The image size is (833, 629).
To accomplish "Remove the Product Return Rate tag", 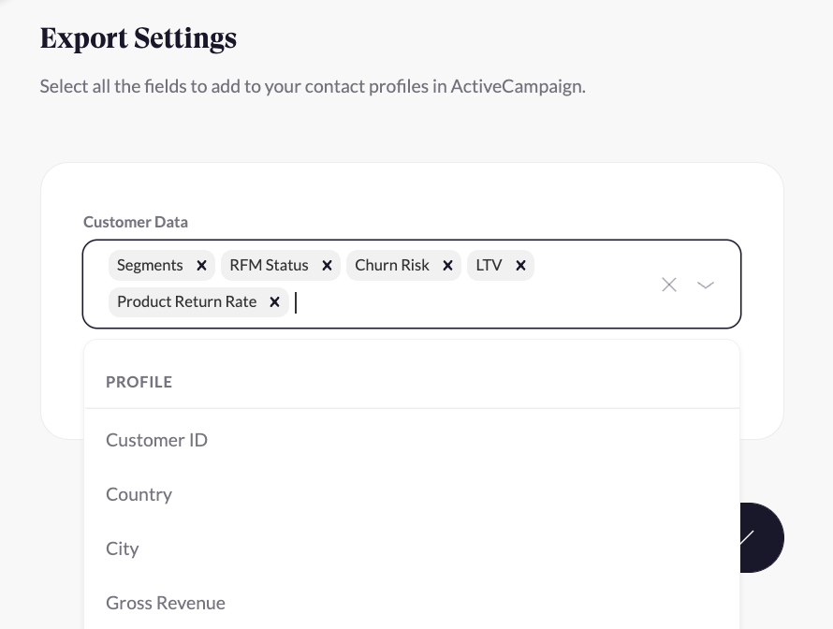I will coord(274,302).
